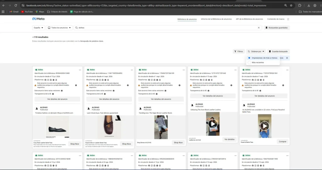Click Shop Now on Shop Boots at ALOHAS
Image resolution: width=322 pixels, height=170 pixels.
[x=178, y=143]
